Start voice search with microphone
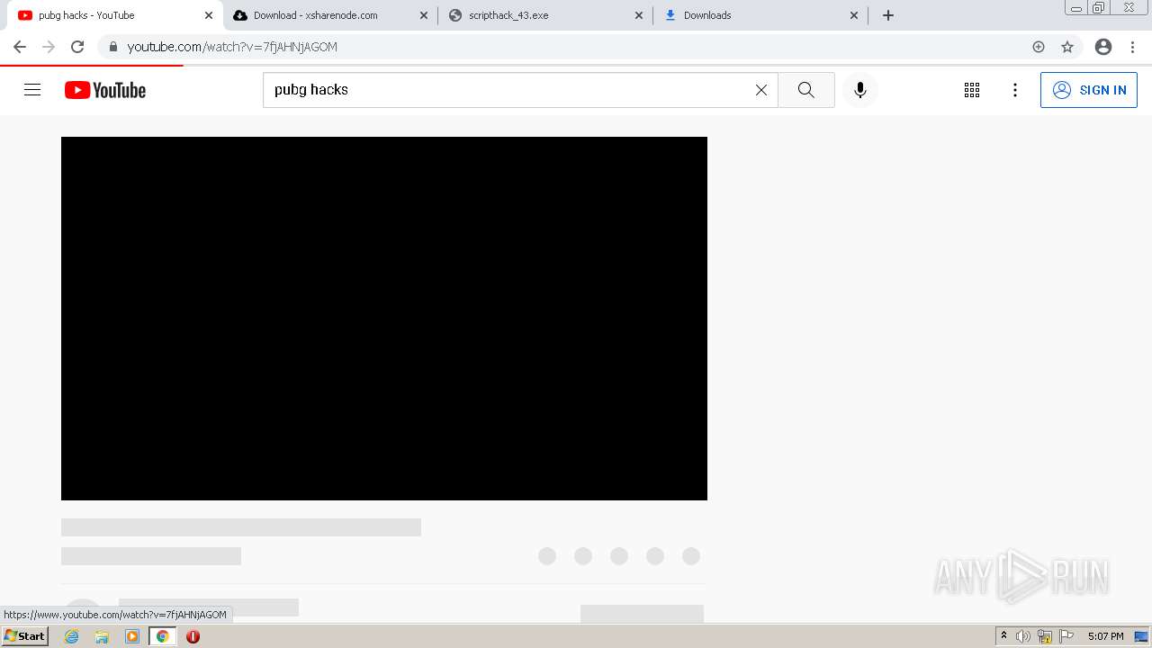Image resolution: width=1152 pixels, height=648 pixels. pos(860,90)
